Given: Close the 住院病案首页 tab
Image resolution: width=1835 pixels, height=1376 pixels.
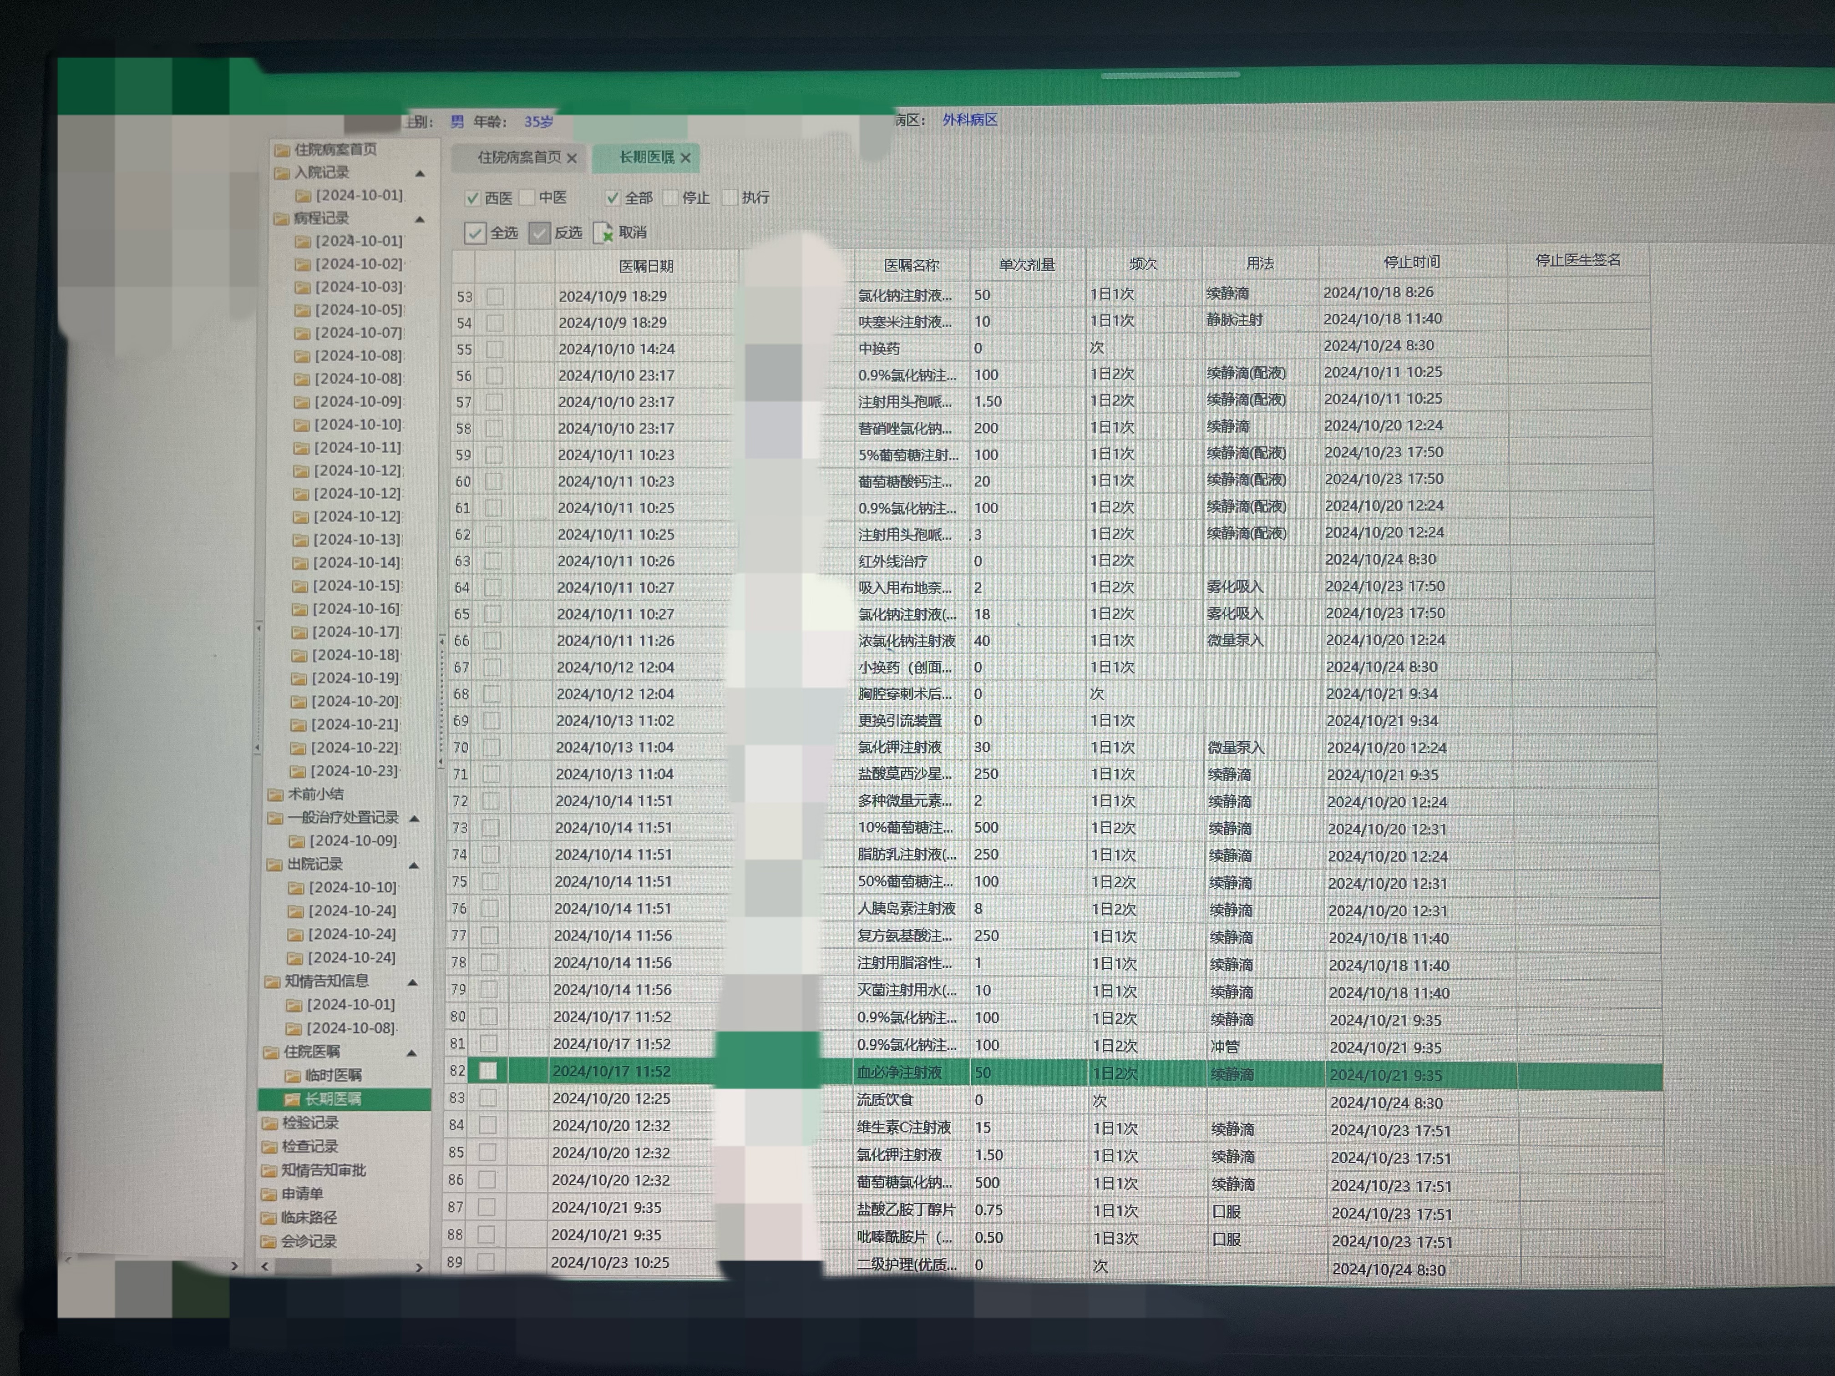Looking at the screenshot, I should [572, 158].
